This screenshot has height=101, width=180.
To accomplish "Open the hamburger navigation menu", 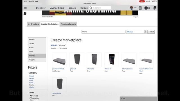I will (x=25, y=8).
